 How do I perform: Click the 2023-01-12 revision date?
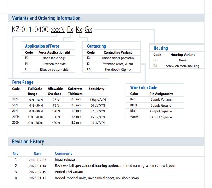37,178
